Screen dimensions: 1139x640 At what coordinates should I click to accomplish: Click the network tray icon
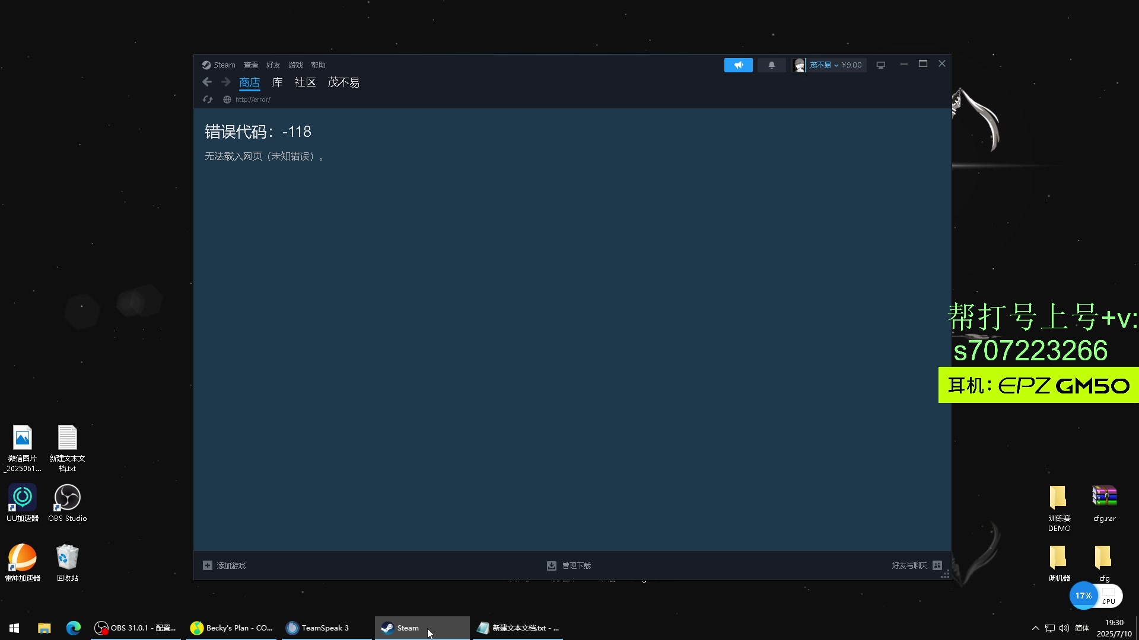1050,628
